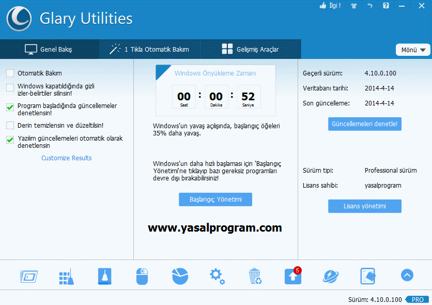Click the Başlangıç Yönetimi button

[x=215, y=199]
